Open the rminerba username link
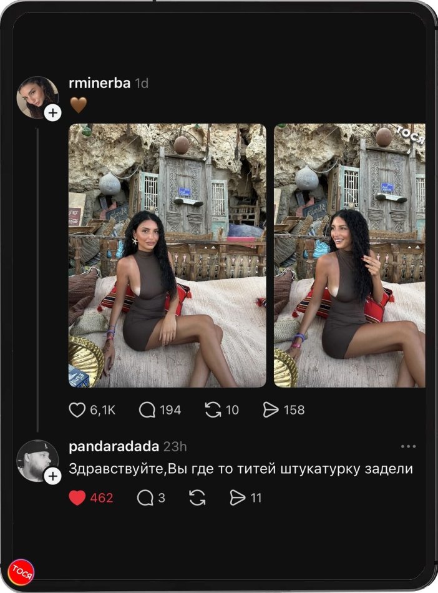Screen dimensions: 438x593 pos(99,83)
